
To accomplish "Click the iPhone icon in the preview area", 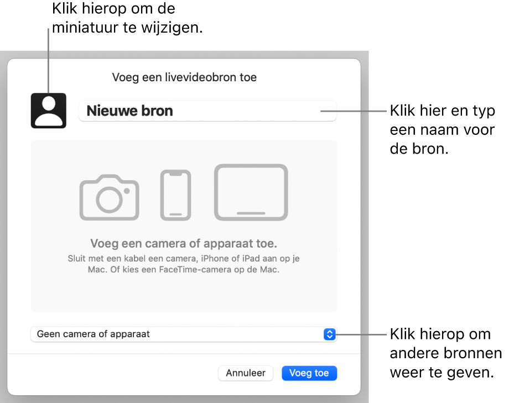I will tap(175, 195).
